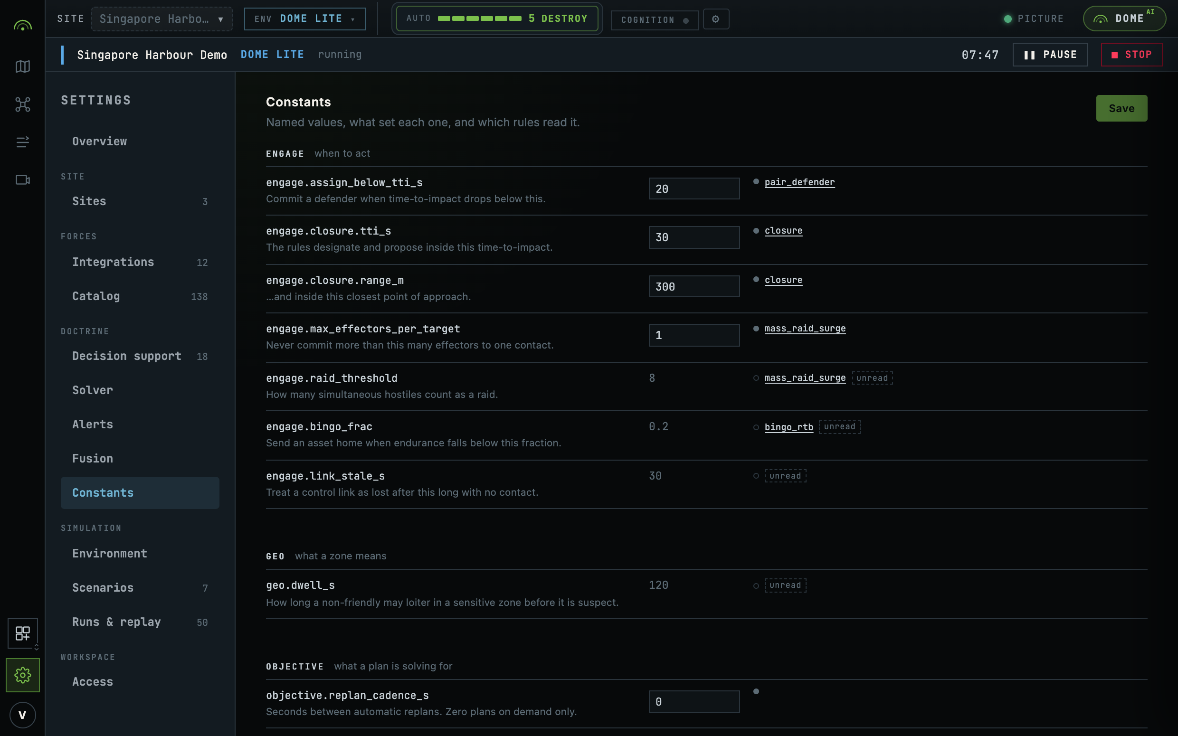Open the Runs & replay page
This screenshot has width=1178, height=736.
(x=140, y=622)
